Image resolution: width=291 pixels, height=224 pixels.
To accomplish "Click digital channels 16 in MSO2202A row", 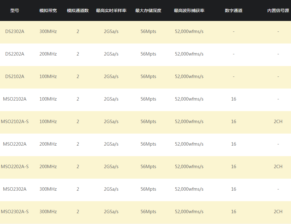I will [x=234, y=144].
